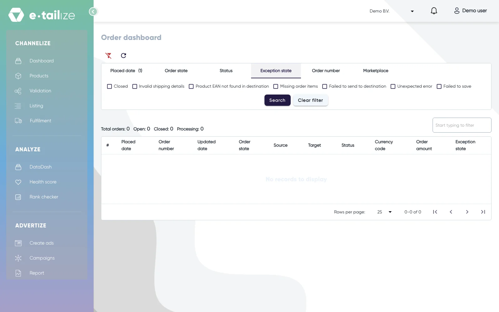Image resolution: width=499 pixels, height=312 pixels.
Task: Open the Marketplace filter tab
Action: [376, 71]
